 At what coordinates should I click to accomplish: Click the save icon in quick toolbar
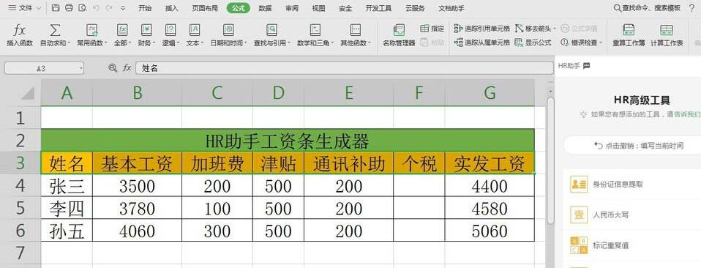pyautogui.click(x=56, y=8)
